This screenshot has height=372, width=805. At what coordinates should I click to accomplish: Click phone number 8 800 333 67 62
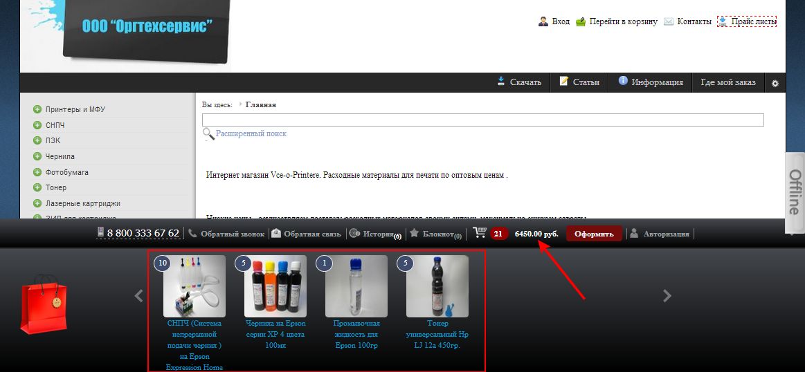[x=143, y=234]
